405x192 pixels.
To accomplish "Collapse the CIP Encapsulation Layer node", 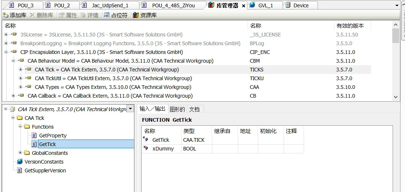I will tap(6, 52).
